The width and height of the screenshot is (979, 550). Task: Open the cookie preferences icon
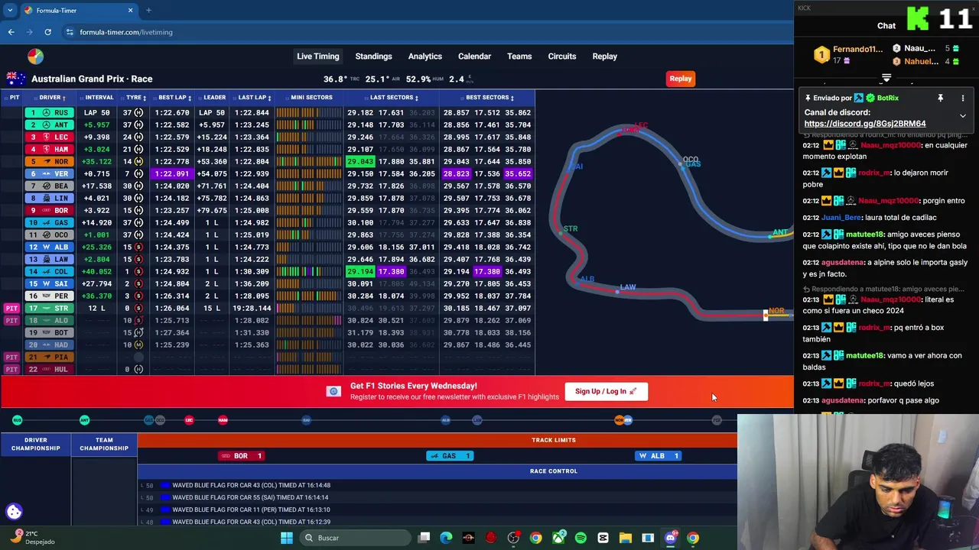[14, 512]
